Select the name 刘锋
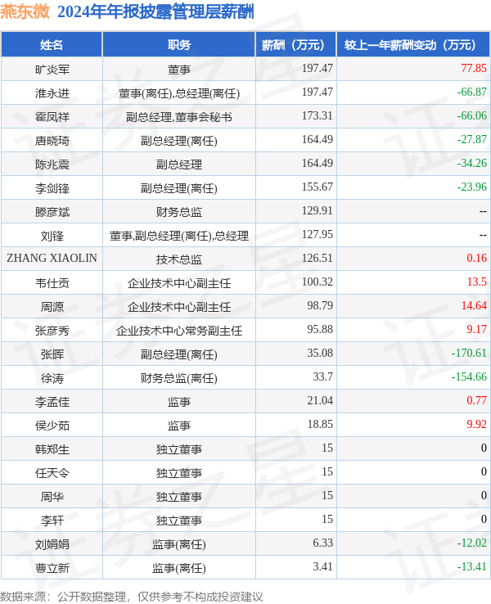 (52, 236)
